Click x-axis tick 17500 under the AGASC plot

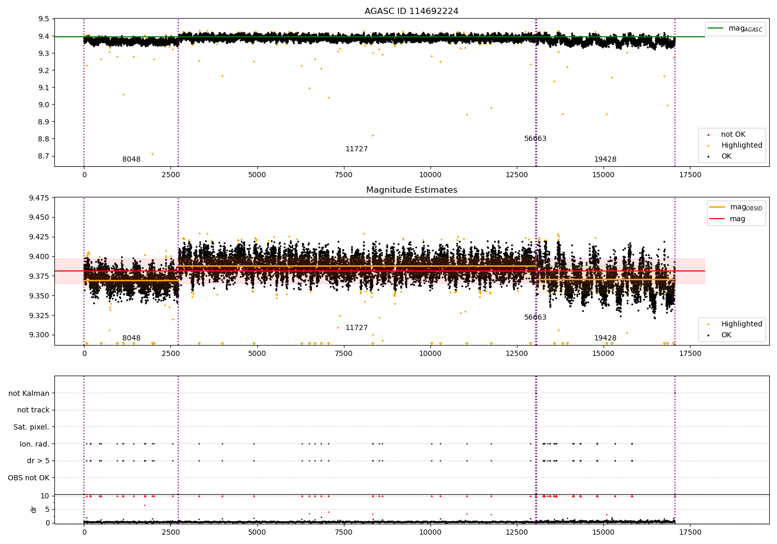click(690, 175)
